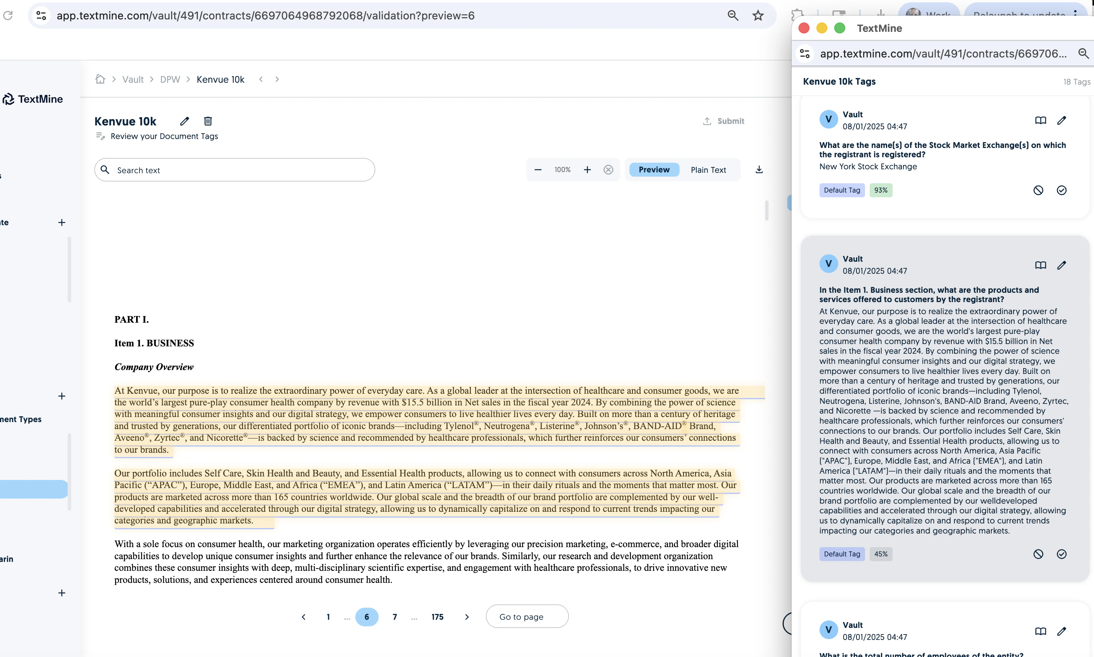Viewport: 1094px width, 657px height.
Task: Open Vault in the breadcrumb
Action: click(133, 79)
